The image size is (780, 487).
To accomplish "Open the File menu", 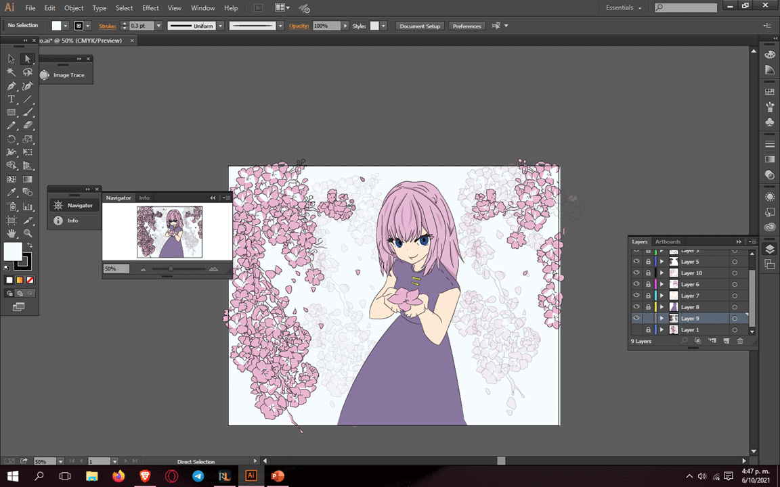I will pyautogui.click(x=30, y=8).
